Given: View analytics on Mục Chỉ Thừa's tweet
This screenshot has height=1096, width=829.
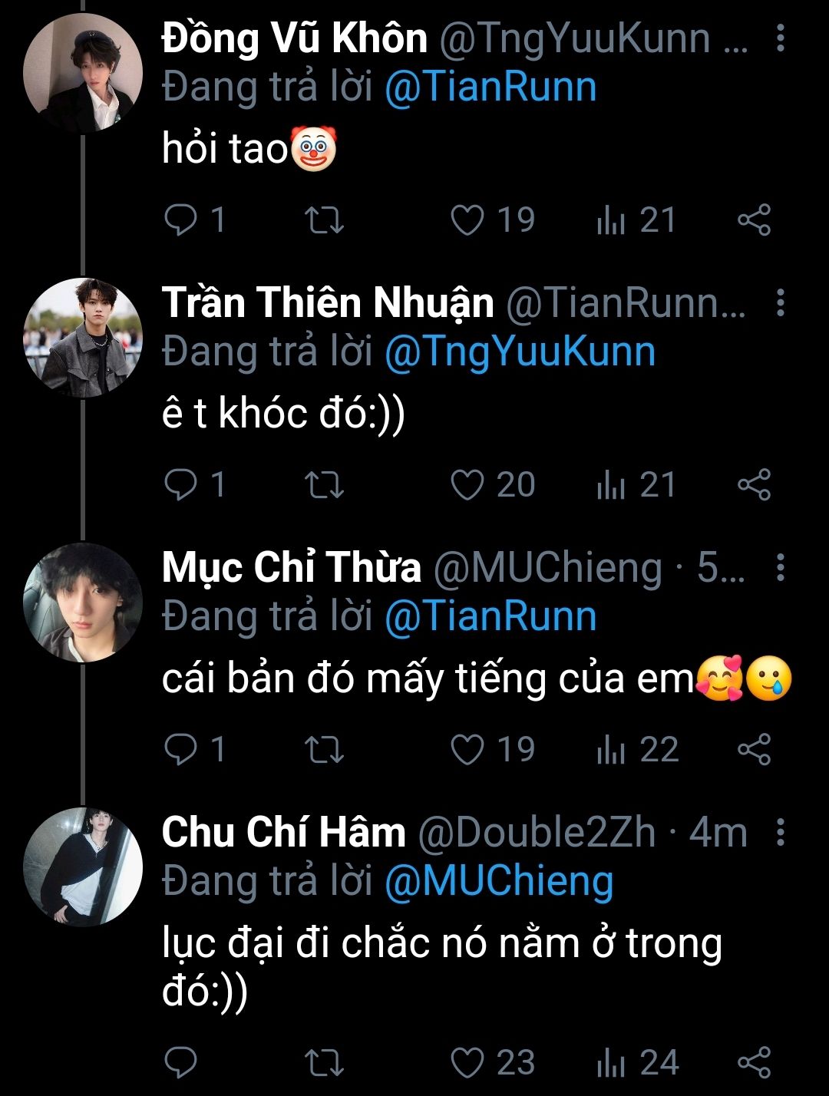Looking at the screenshot, I should (x=611, y=750).
